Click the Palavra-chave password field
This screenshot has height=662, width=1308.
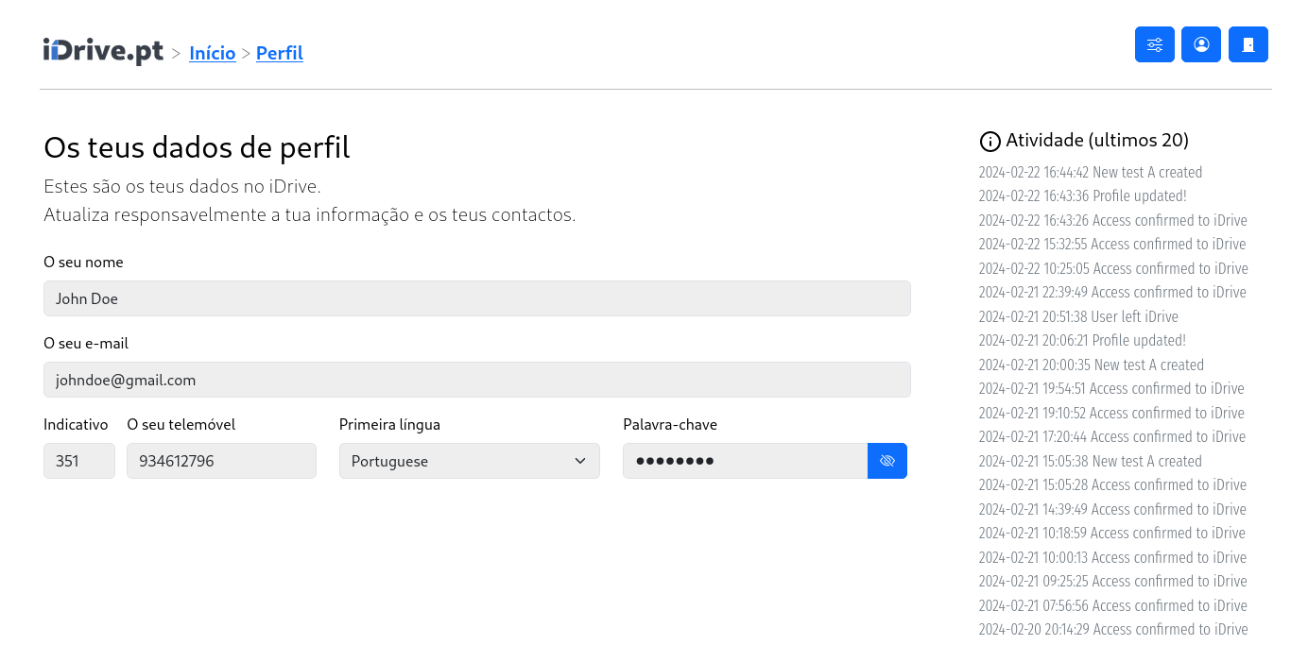click(745, 461)
